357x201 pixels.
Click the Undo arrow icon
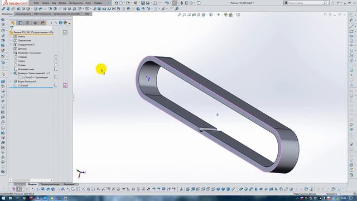point(167,3)
